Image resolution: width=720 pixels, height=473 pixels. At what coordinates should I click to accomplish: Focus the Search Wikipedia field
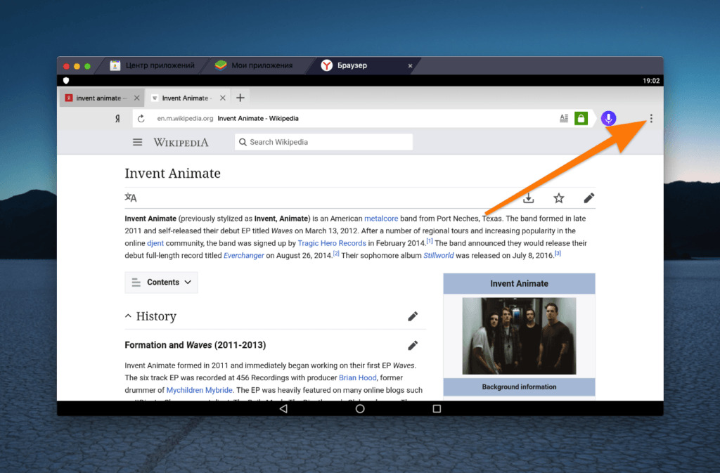pyautogui.click(x=323, y=142)
